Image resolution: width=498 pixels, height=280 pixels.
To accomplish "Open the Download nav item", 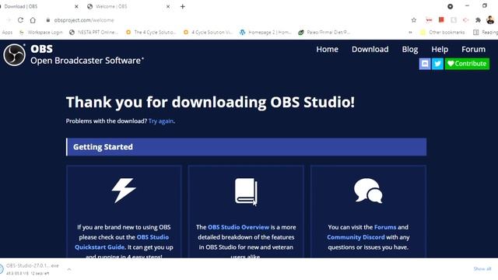I will click(x=370, y=49).
